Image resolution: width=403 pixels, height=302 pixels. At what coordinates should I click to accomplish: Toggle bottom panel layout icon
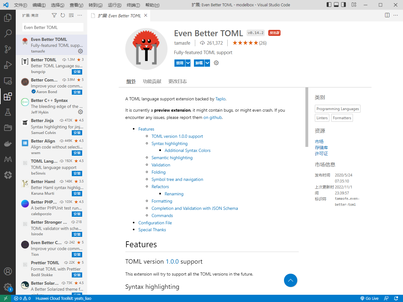click(x=336, y=5)
